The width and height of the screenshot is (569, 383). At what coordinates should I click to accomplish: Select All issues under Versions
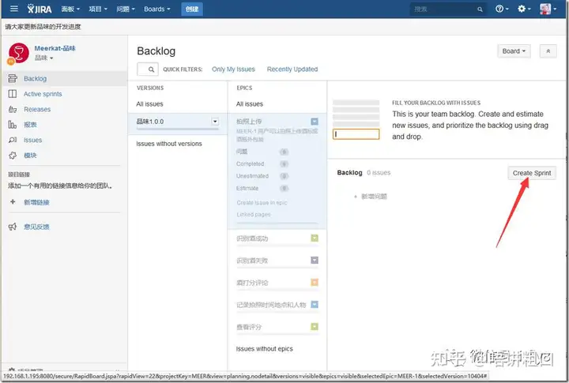click(149, 103)
